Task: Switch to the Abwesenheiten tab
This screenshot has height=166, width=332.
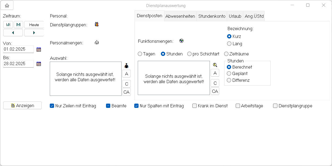Action: (x=180, y=16)
